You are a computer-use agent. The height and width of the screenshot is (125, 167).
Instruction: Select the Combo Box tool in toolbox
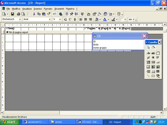click(149, 62)
